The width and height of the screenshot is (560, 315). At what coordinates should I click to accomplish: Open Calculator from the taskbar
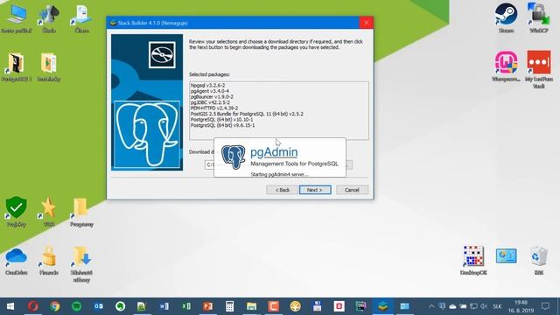(229, 306)
